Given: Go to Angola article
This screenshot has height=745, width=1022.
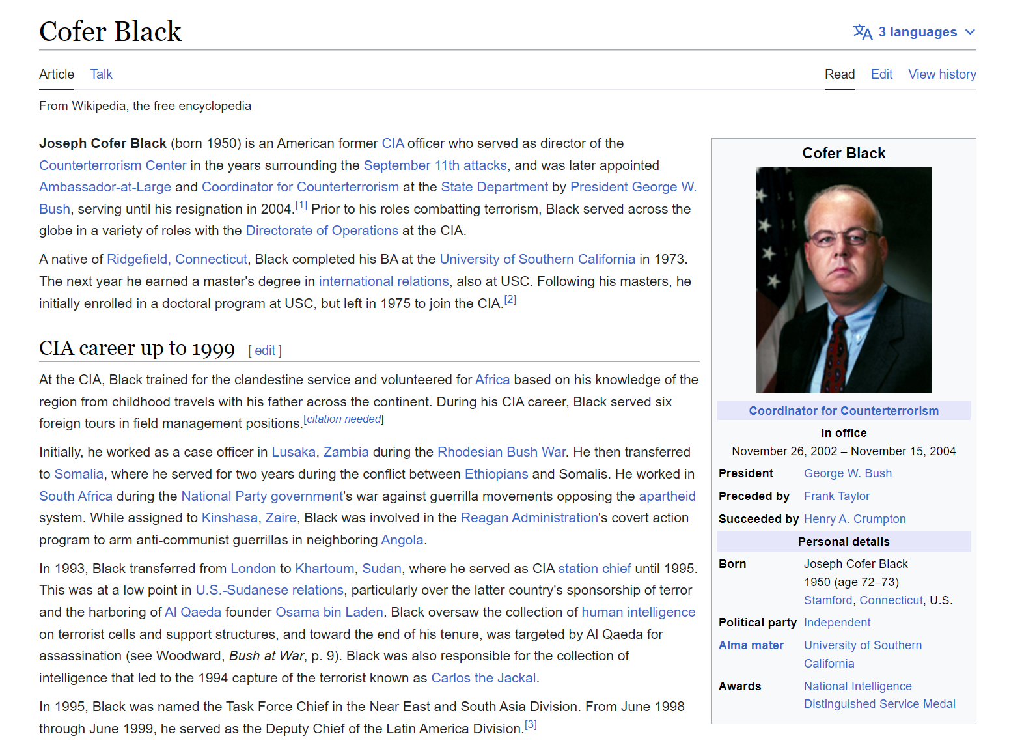Looking at the screenshot, I should point(402,540).
